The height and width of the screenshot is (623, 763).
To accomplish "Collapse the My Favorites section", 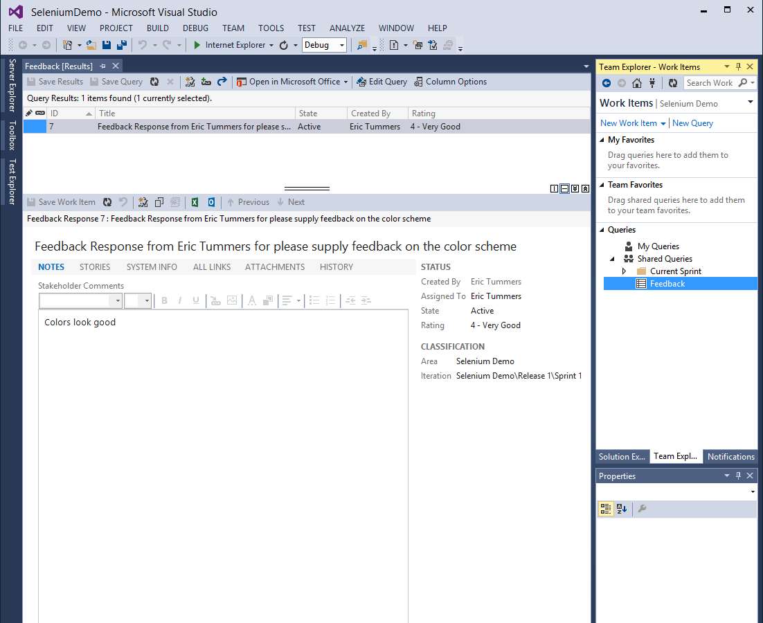I will pyautogui.click(x=601, y=140).
